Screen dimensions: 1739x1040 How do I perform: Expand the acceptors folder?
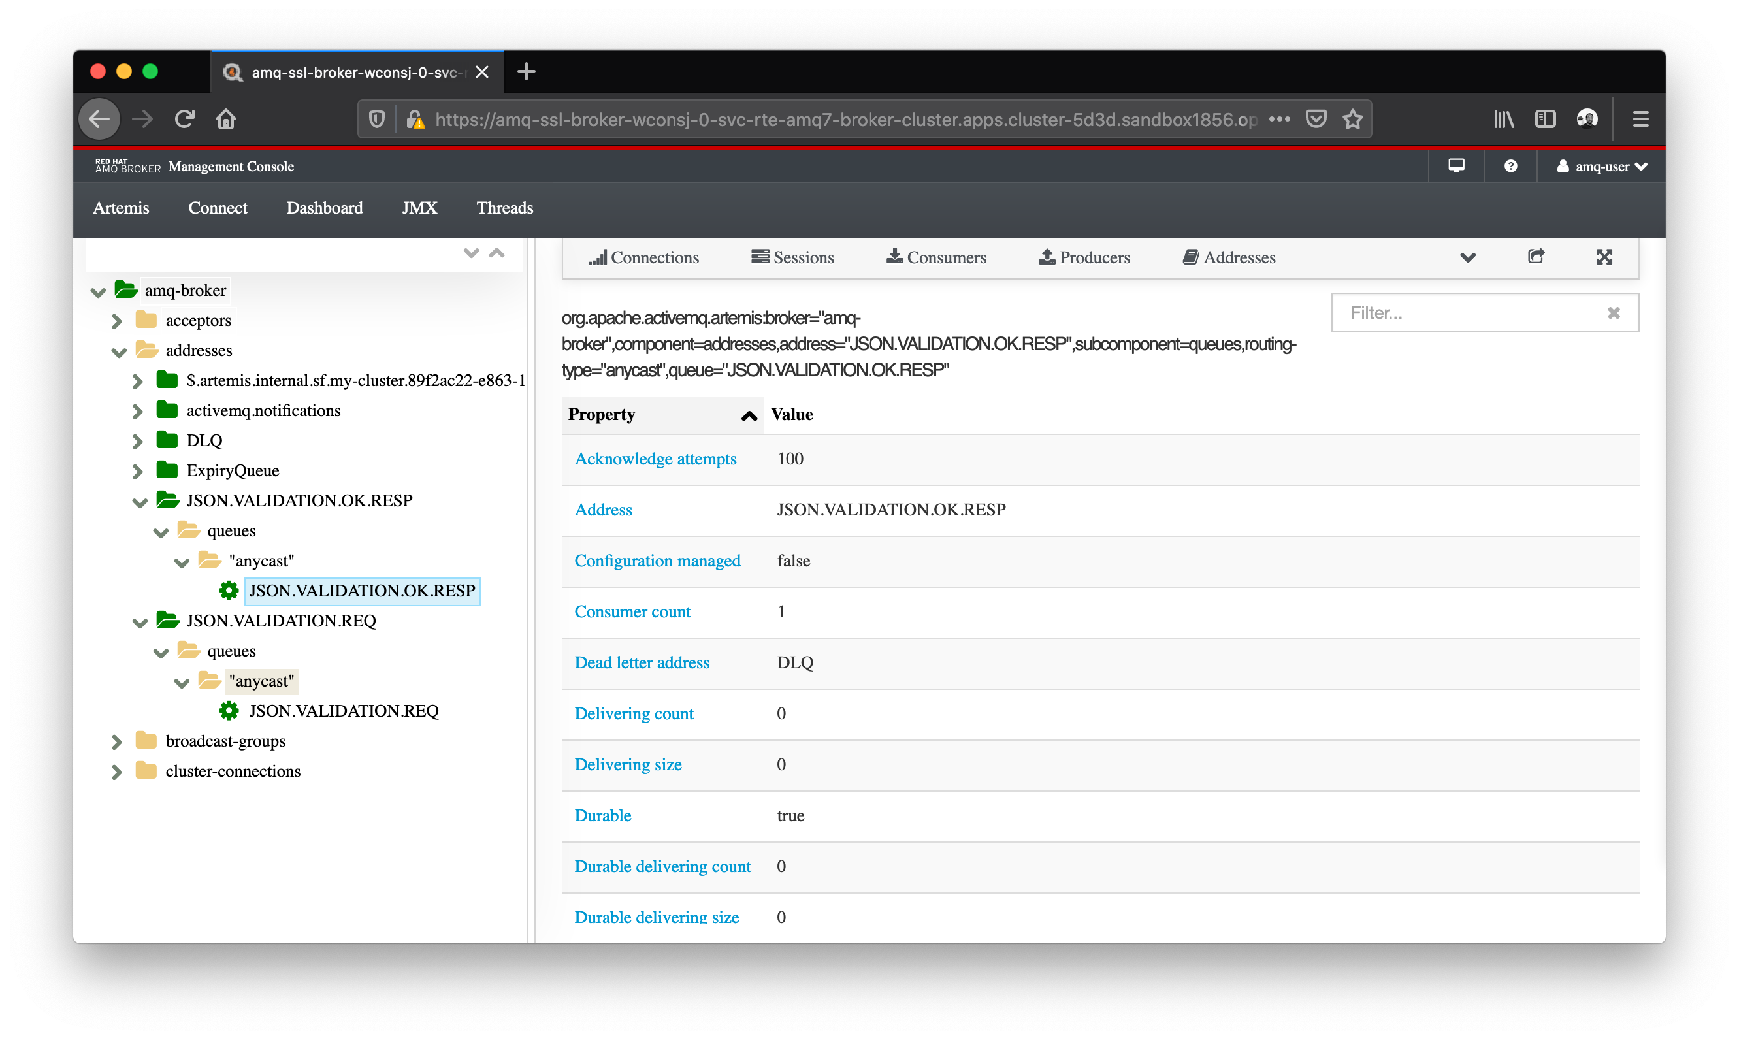tap(117, 321)
